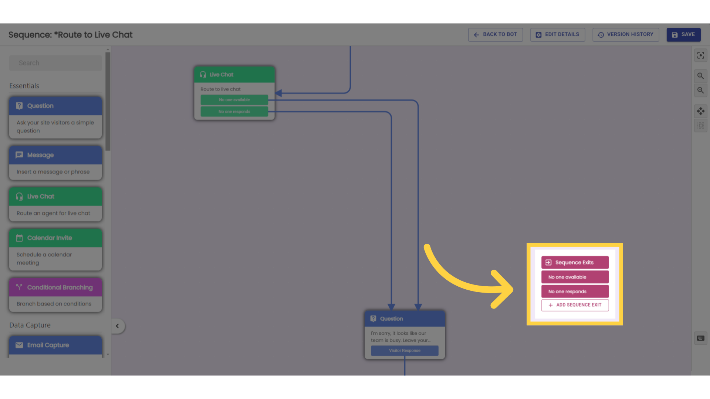Screen dimensions: 710x399
Task: Click the Calendar Invite icon in sidebar
Action: tap(19, 238)
